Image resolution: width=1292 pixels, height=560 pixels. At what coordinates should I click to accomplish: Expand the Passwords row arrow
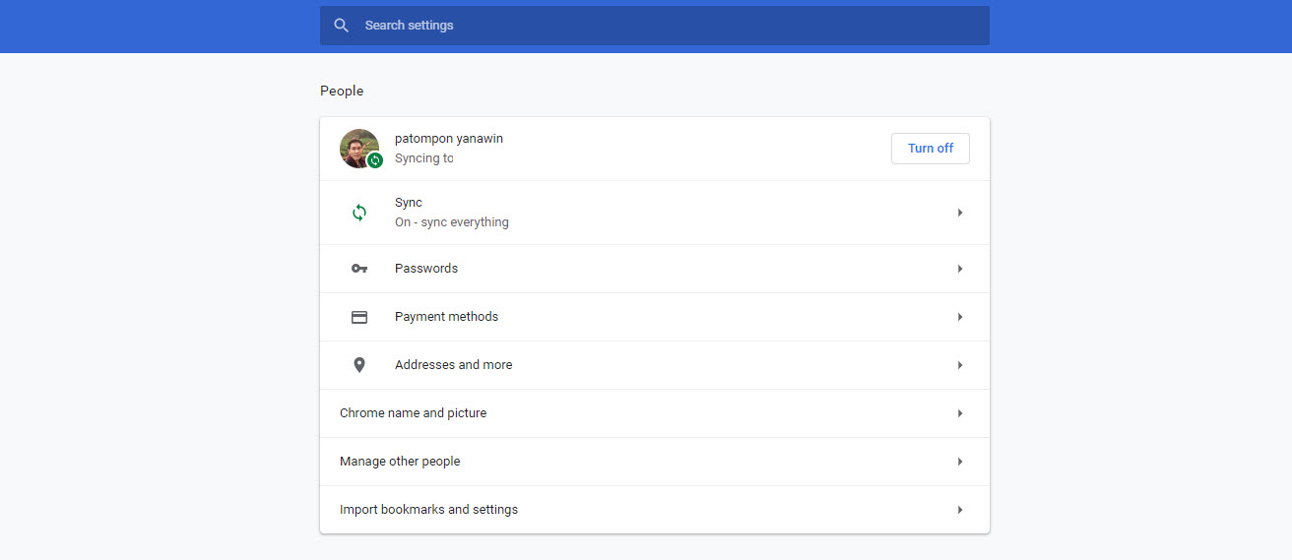pos(960,269)
